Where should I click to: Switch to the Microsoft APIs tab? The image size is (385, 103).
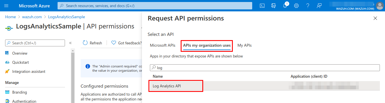(163, 45)
